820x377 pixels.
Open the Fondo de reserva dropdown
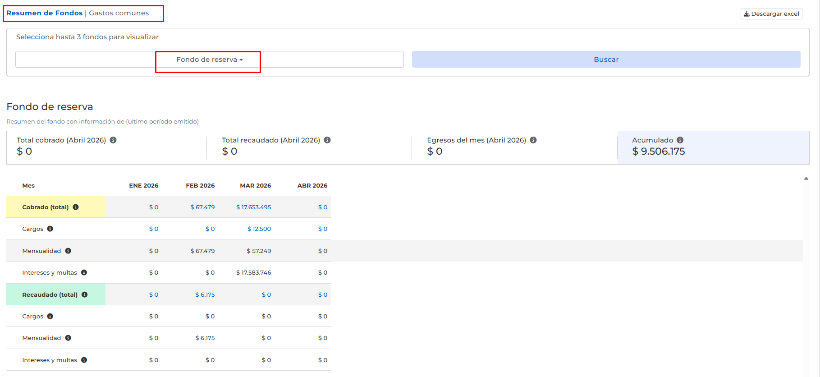point(209,60)
